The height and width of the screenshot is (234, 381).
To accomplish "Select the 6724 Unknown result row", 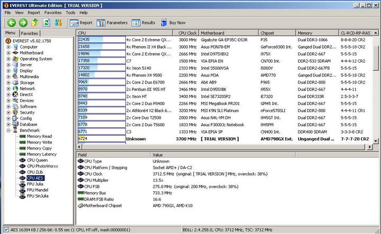I will coord(225,139).
